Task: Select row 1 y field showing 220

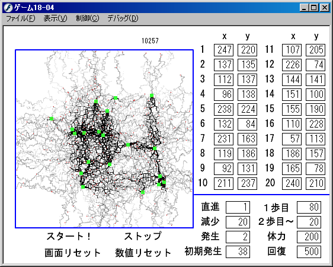Action: pyautogui.click(x=247, y=50)
